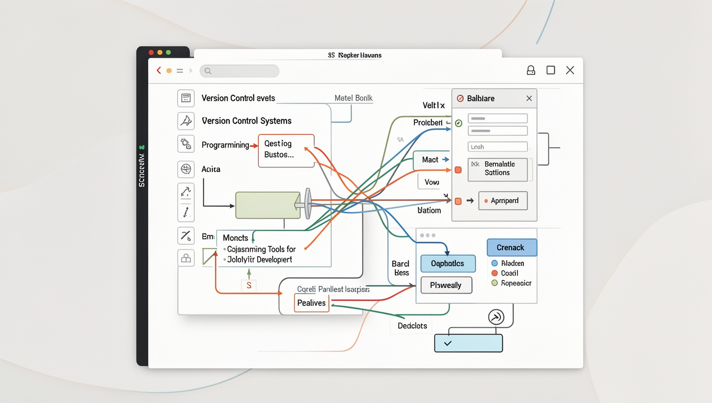Screen dimensions: 712x403
Task: Click the green icon on the dark sidebar
Action: click(x=142, y=147)
